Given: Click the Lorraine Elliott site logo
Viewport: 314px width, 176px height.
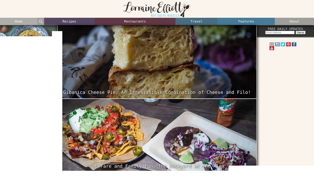Looking at the screenshot, I should click(x=157, y=9).
